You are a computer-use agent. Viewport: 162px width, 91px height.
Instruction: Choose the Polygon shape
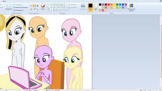62,5
